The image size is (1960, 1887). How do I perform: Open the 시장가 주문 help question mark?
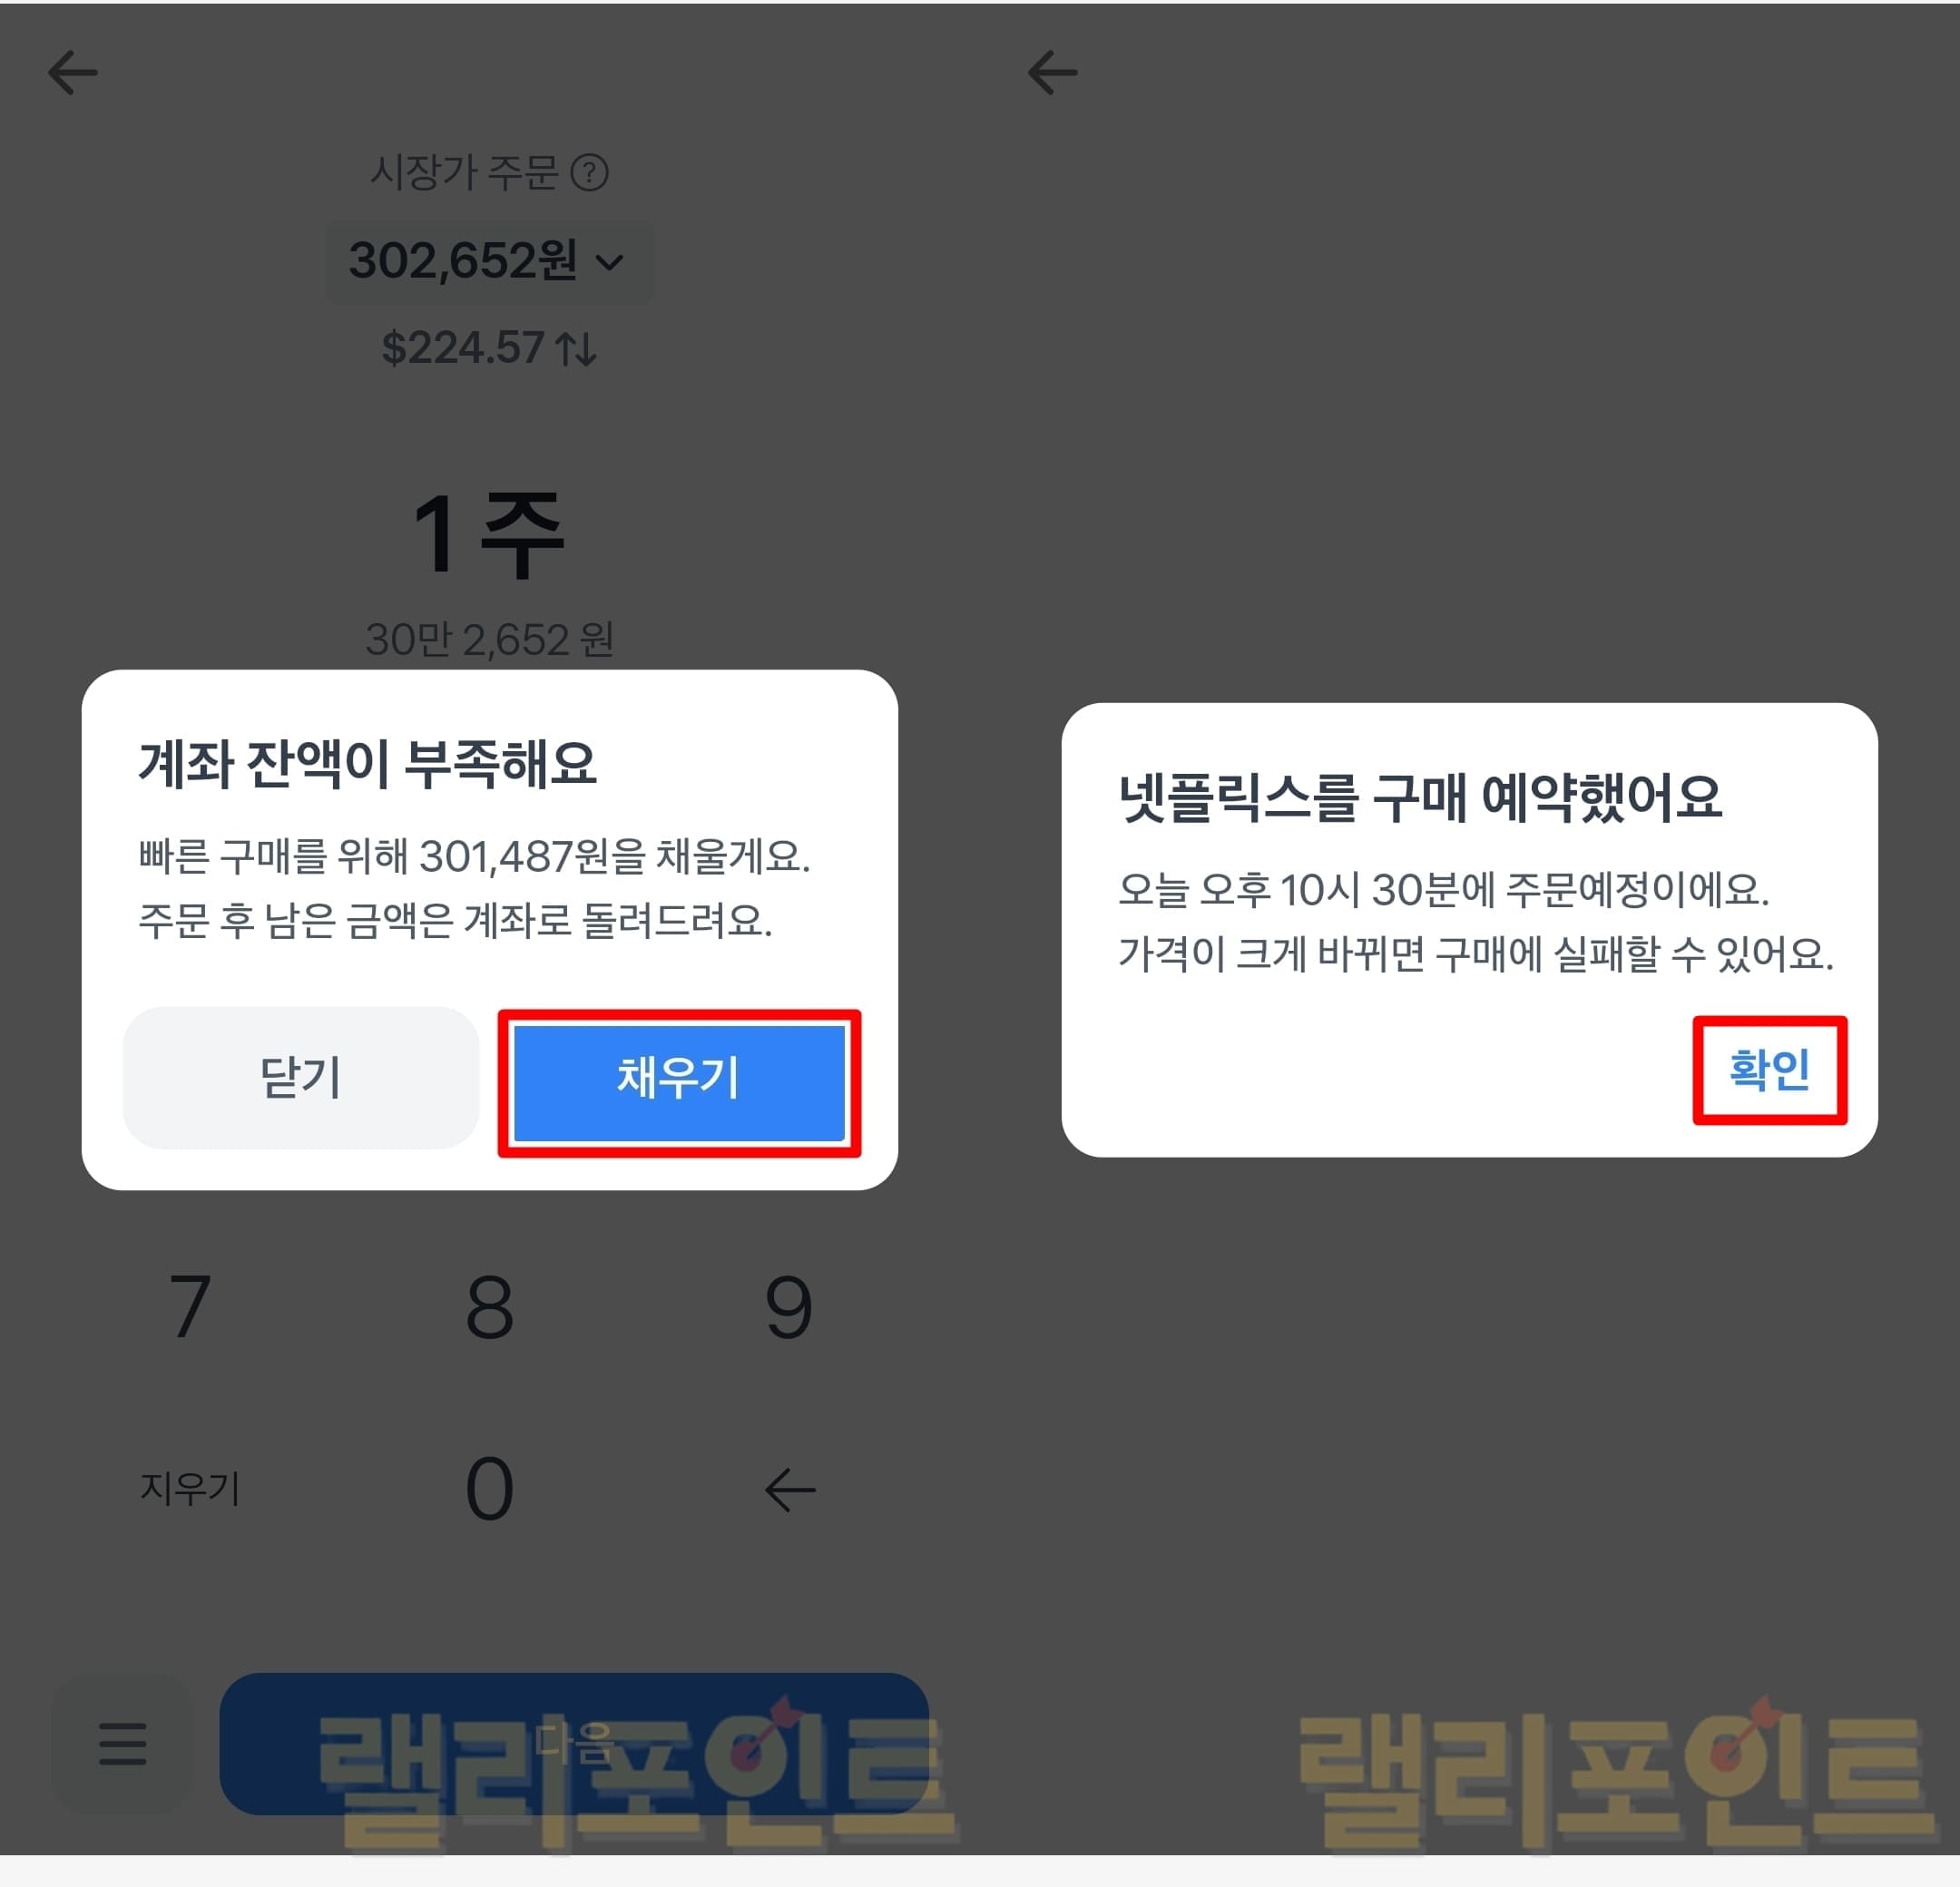590,173
